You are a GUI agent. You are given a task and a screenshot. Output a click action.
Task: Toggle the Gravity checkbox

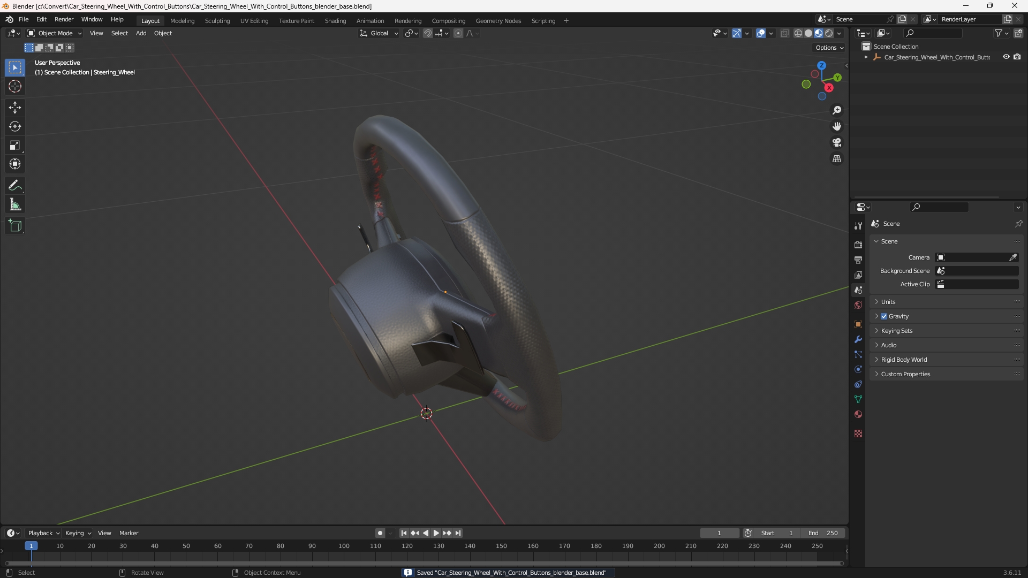(x=884, y=316)
